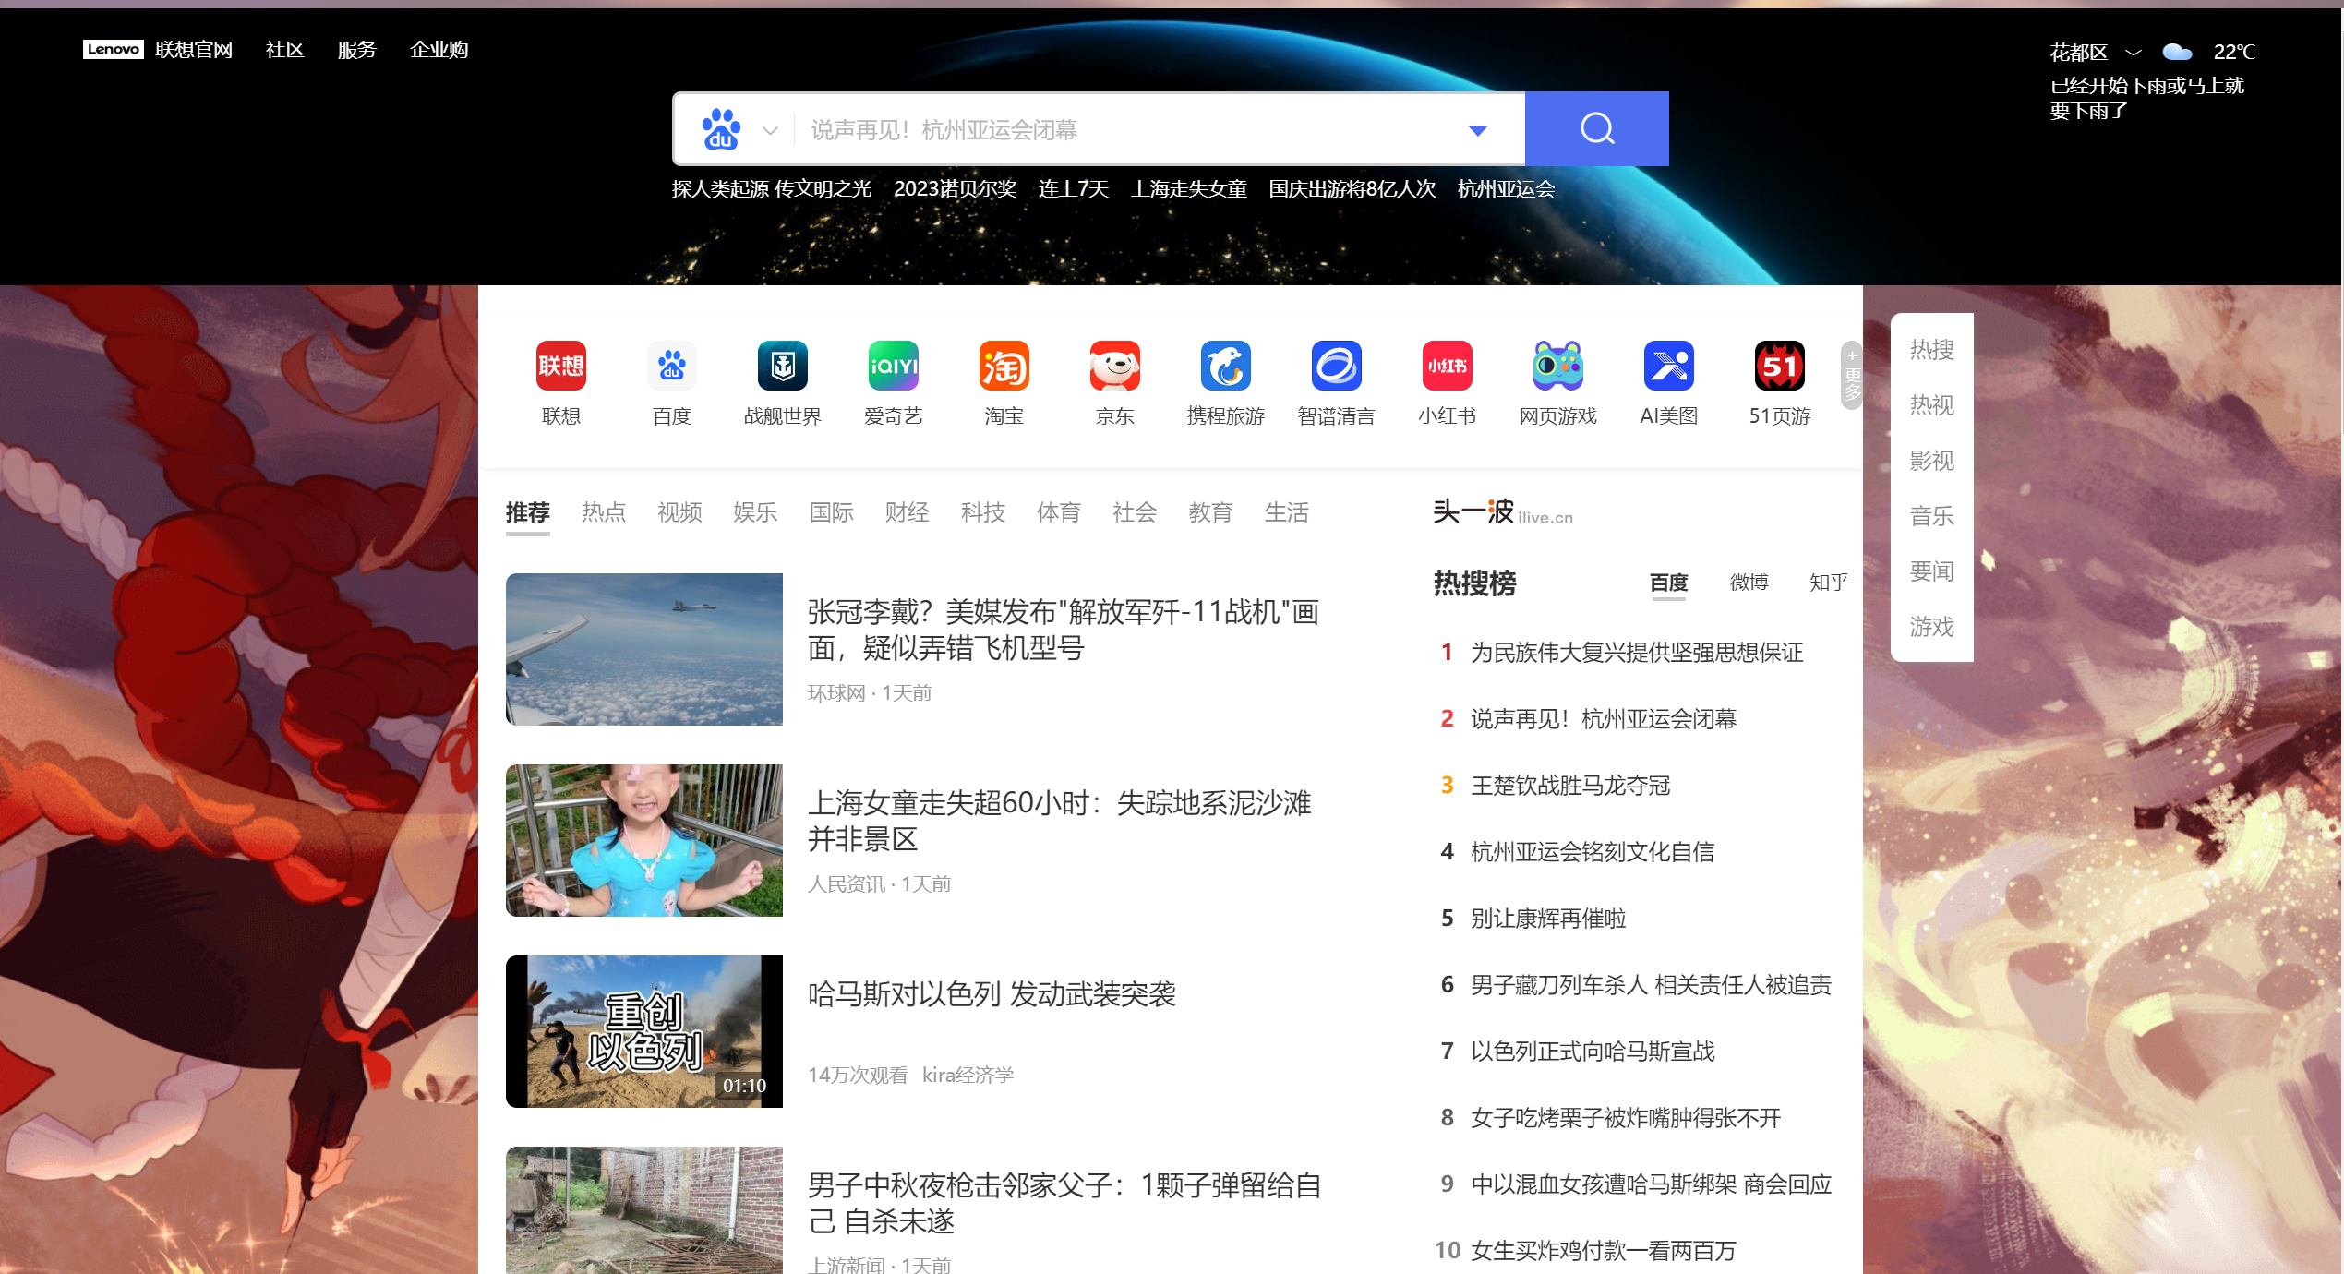The height and width of the screenshot is (1274, 2344).
Task: Open the 携程旅游 icon
Action: 1225,366
